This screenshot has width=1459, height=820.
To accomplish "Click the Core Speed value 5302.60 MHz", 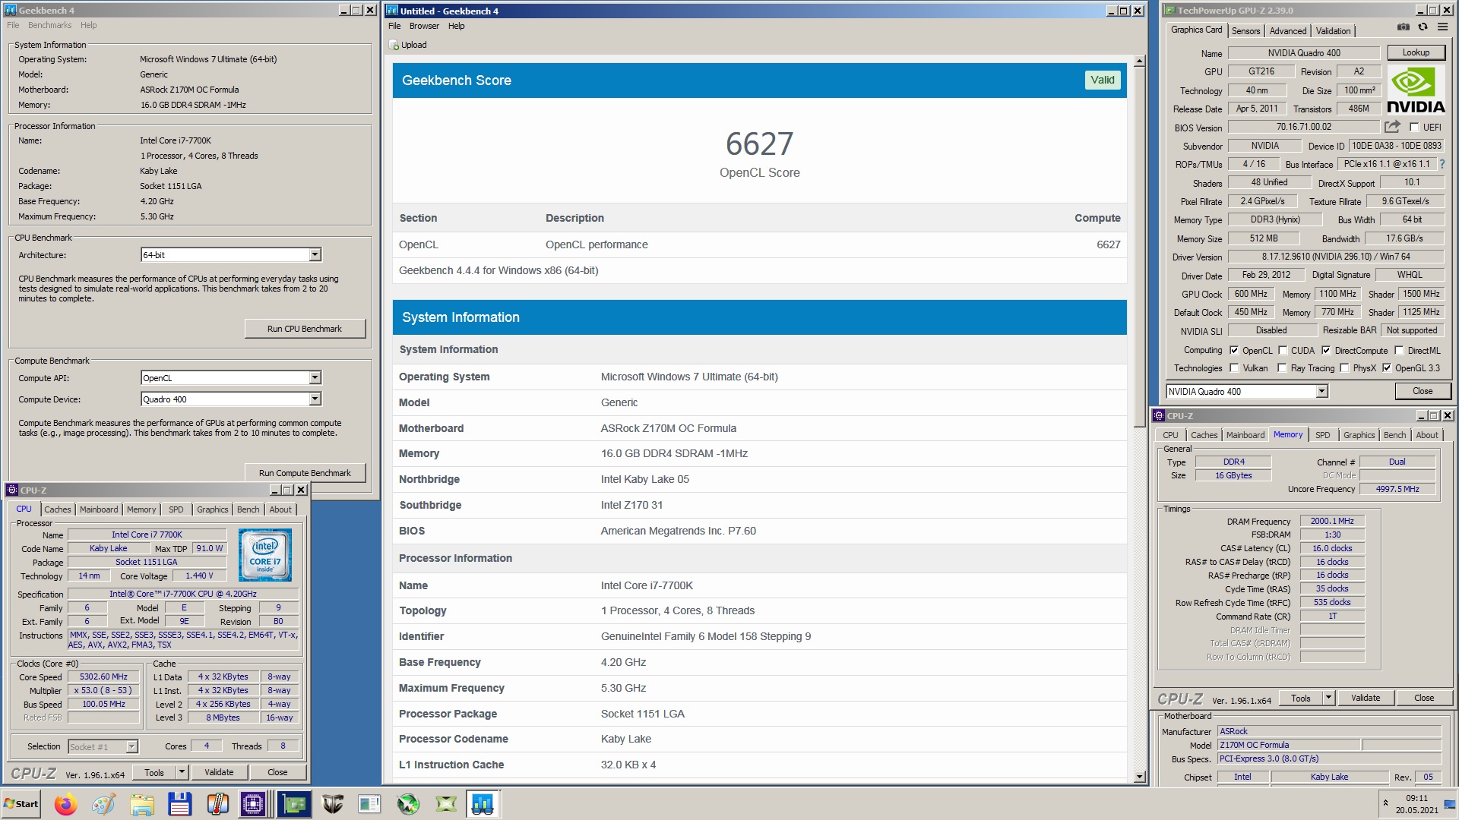I will (x=103, y=677).
